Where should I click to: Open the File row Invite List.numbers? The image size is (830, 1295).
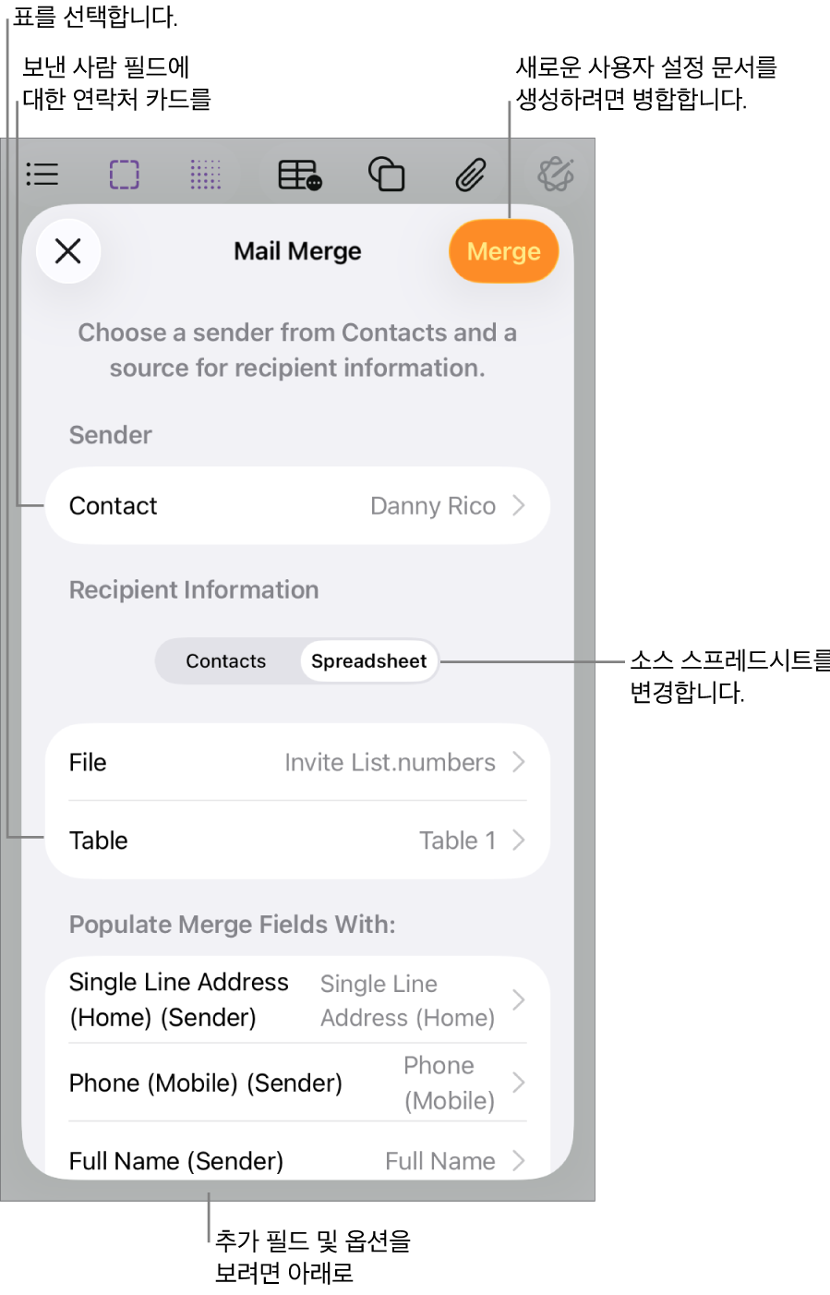pyautogui.click(x=297, y=762)
